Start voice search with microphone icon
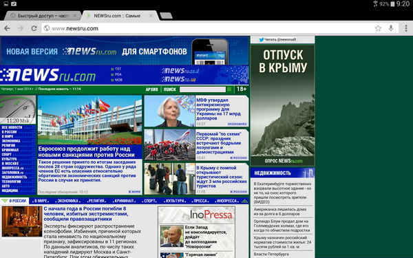The height and width of the screenshot is (258, 413). [391, 28]
